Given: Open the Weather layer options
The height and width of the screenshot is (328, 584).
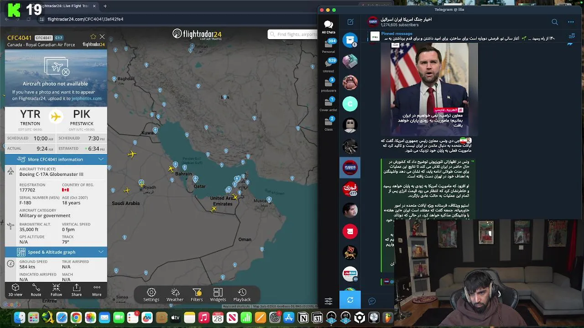Looking at the screenshot, I should coord(175,295).
